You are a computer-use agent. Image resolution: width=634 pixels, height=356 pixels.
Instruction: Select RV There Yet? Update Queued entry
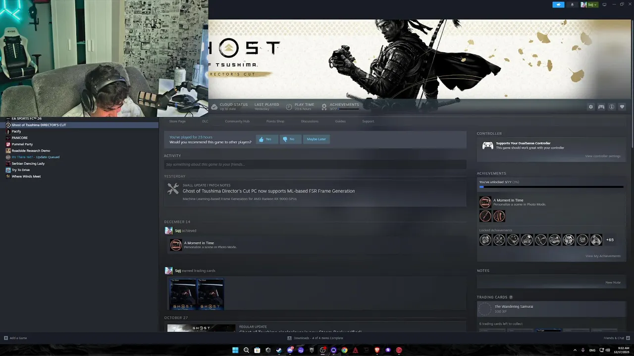79,157
